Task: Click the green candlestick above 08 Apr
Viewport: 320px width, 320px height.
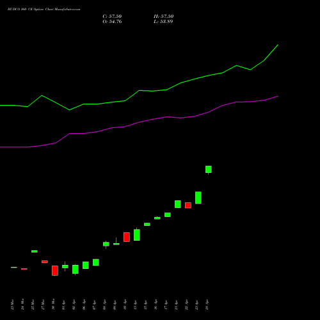Action: [x=106, y=244]
